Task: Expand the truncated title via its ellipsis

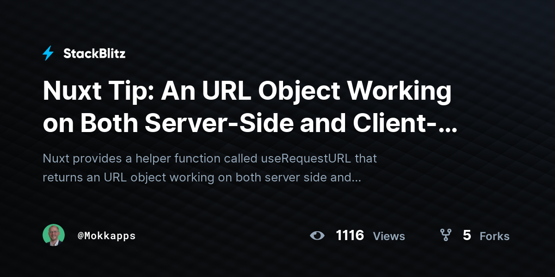Action: point(449,128)
